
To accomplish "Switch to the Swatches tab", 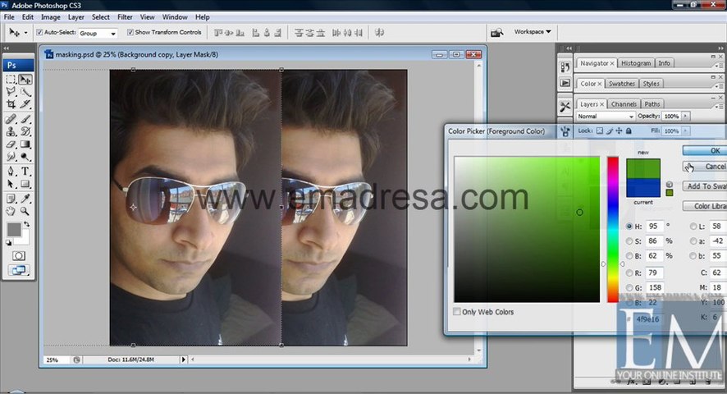I will (622, 84).
